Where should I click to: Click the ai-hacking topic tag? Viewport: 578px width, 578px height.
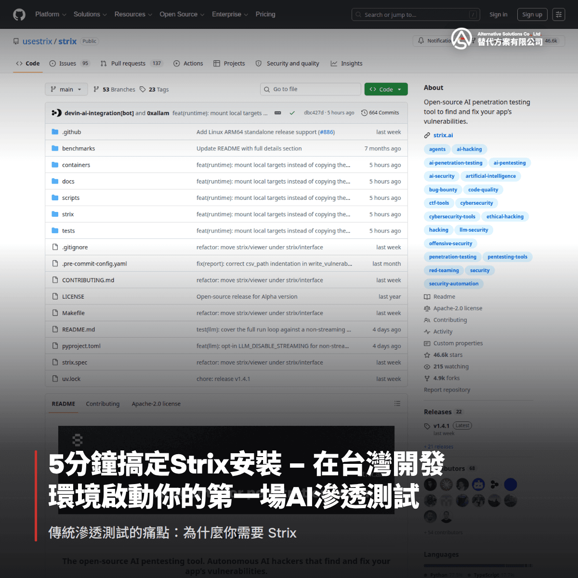(x=469, y=149)
